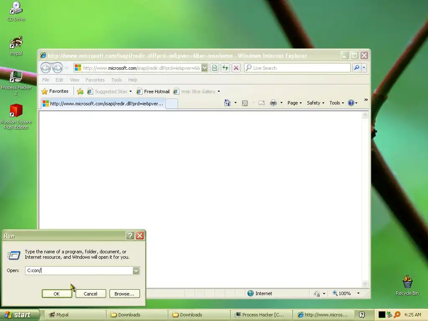Expand the recent pages dropdown next to Forward
The height and width of the screenshot is (321, 428).
(x=66, y=68)
